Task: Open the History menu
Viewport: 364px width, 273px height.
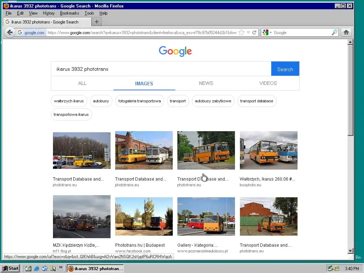Action: 49,13
